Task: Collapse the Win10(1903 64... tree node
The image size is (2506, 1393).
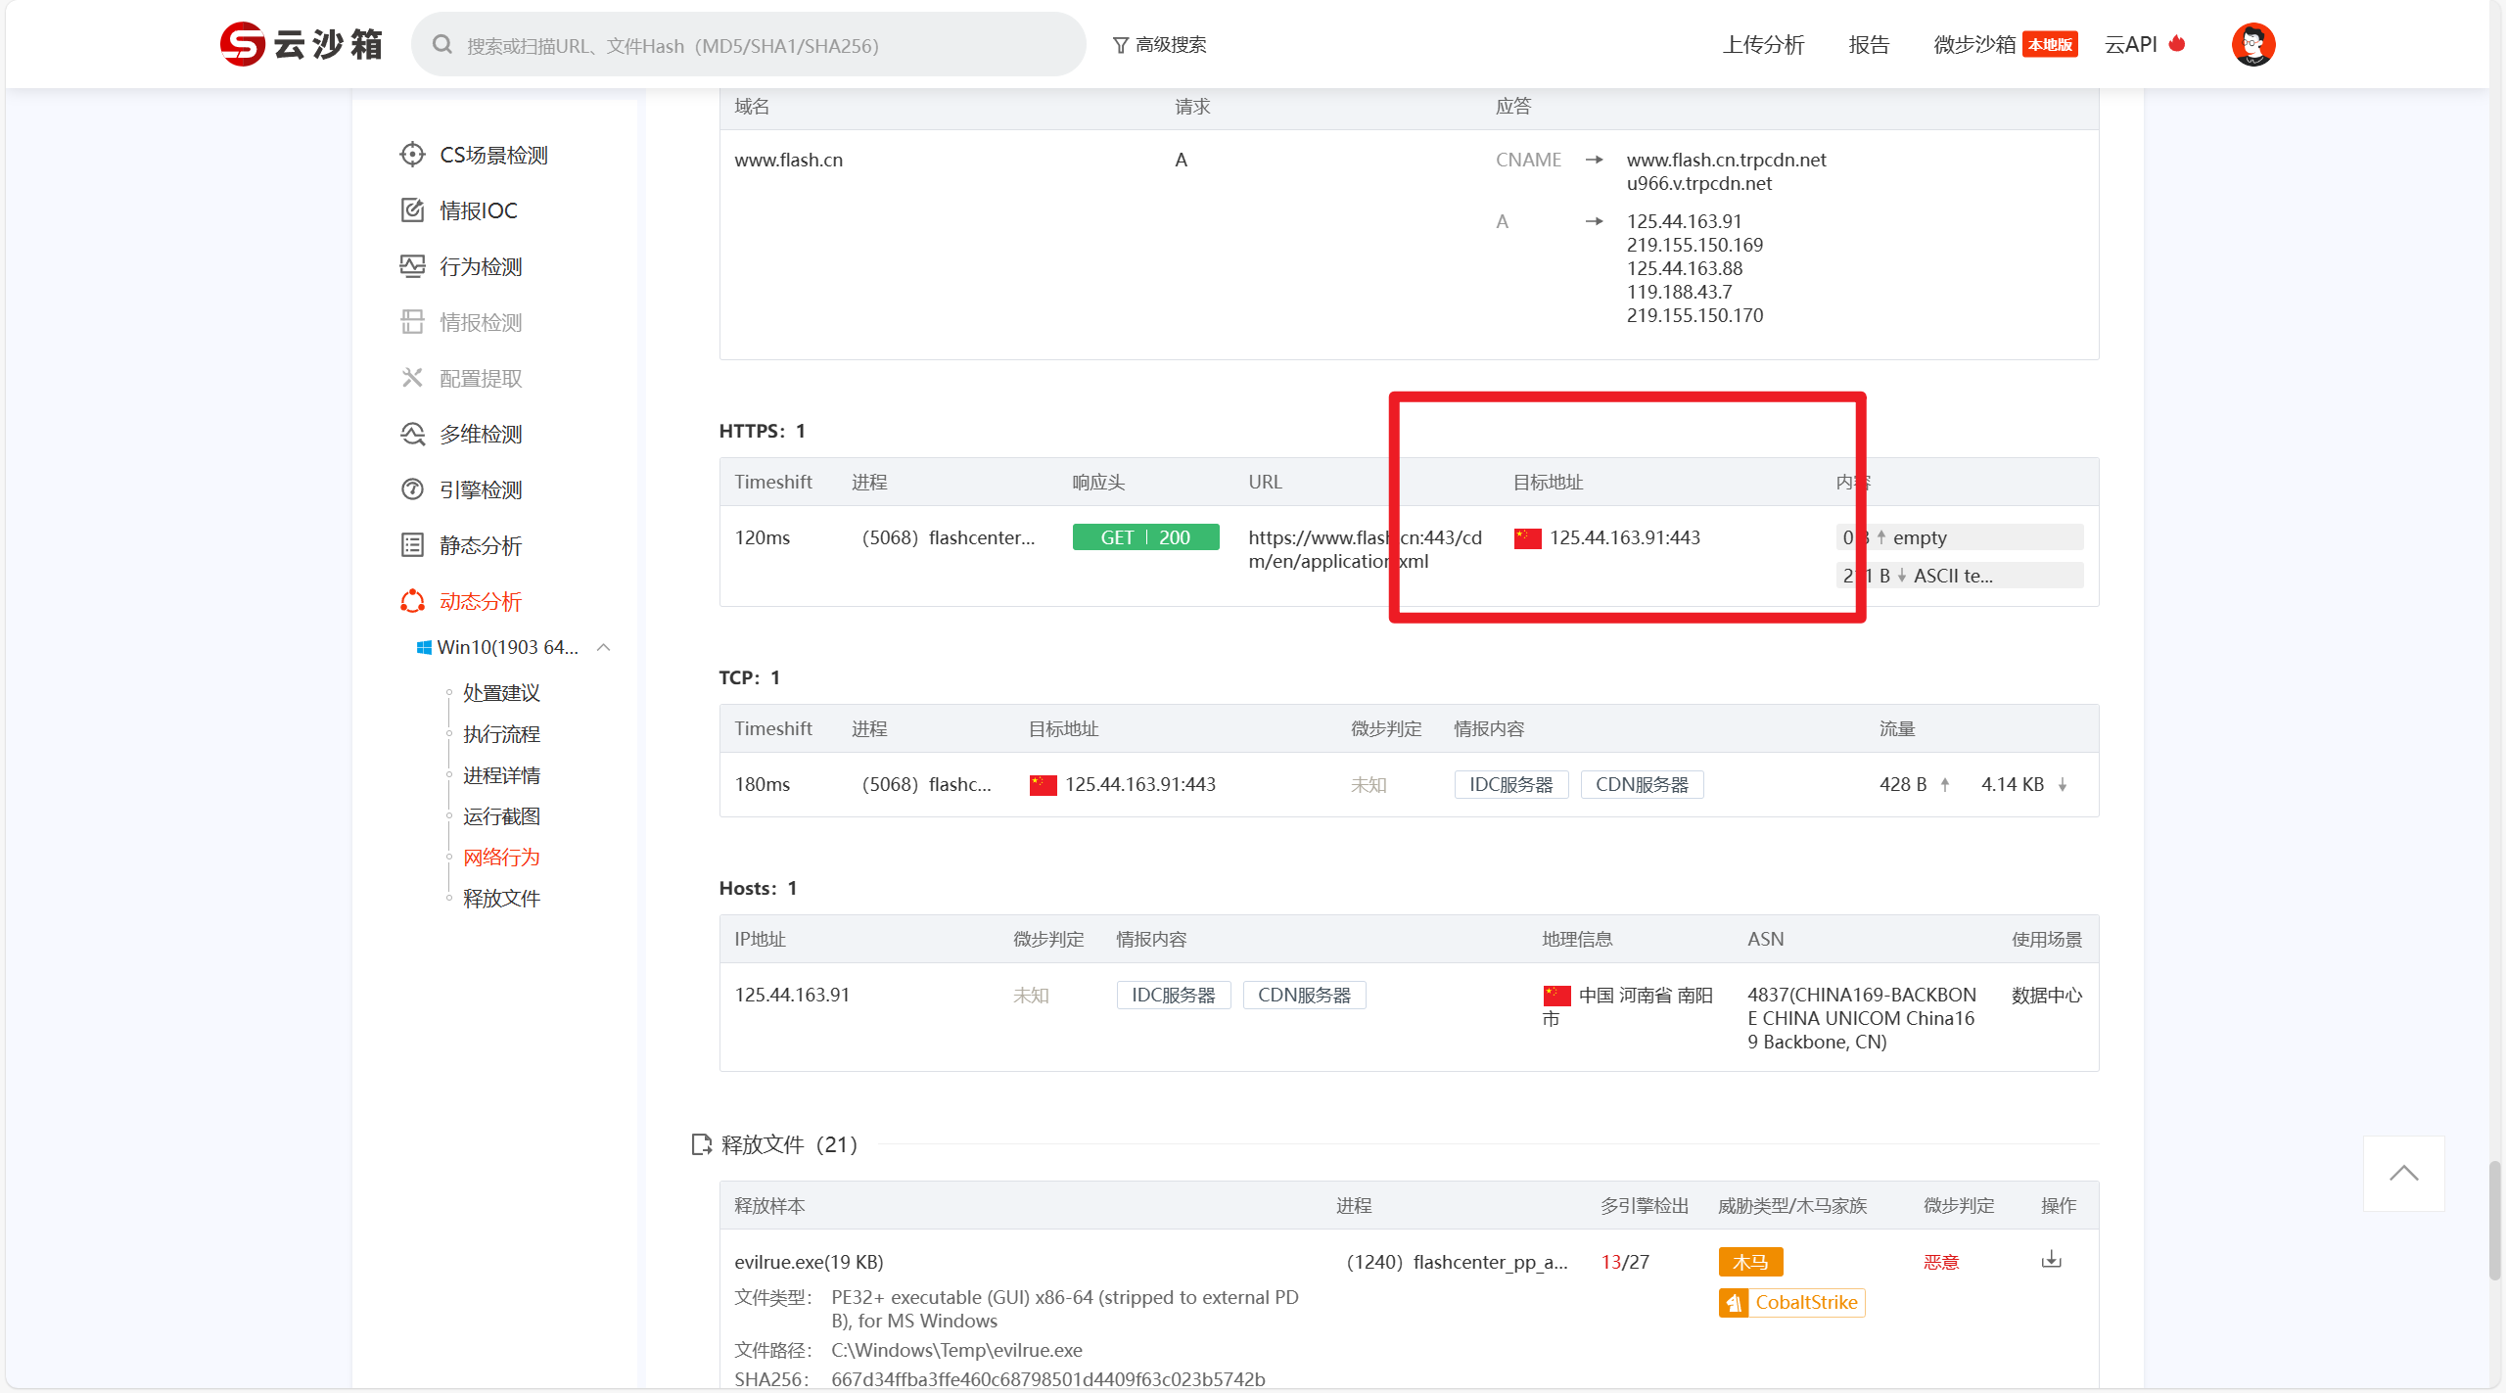Action: point(604,647)
